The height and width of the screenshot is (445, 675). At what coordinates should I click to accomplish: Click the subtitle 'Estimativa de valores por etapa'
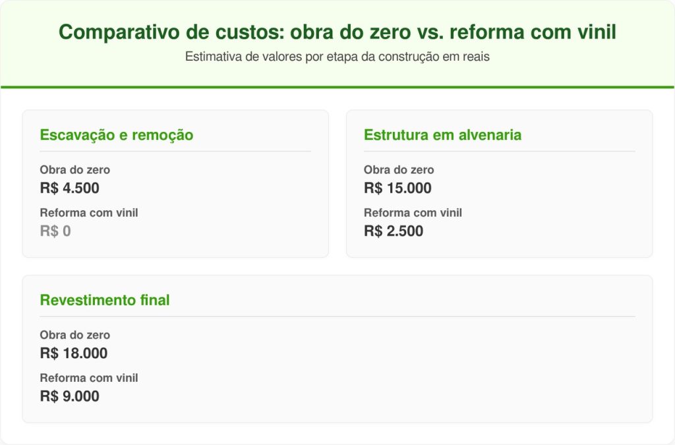coord(337,57)
